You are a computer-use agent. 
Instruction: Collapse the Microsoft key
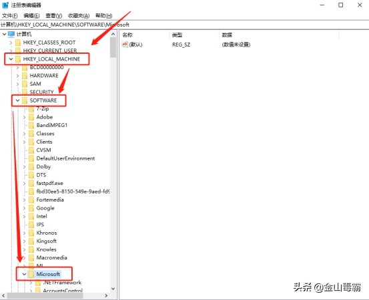(24, 274)
